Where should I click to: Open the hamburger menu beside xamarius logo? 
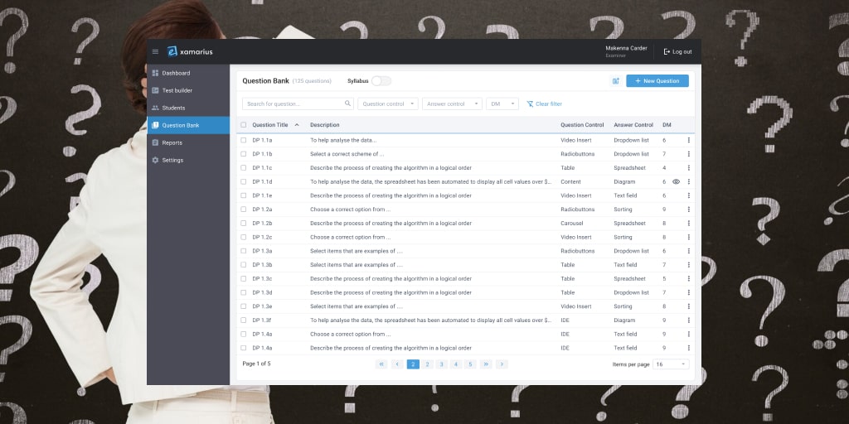[x=155, y=51]
